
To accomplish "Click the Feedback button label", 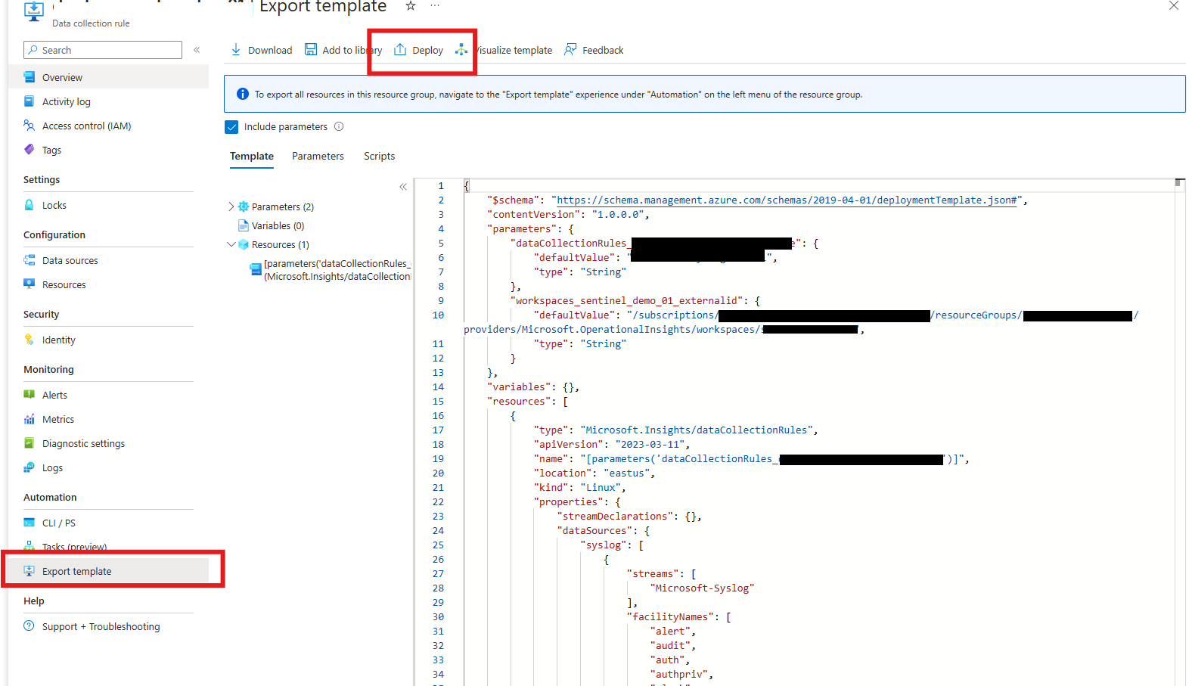I will [603, 51].
